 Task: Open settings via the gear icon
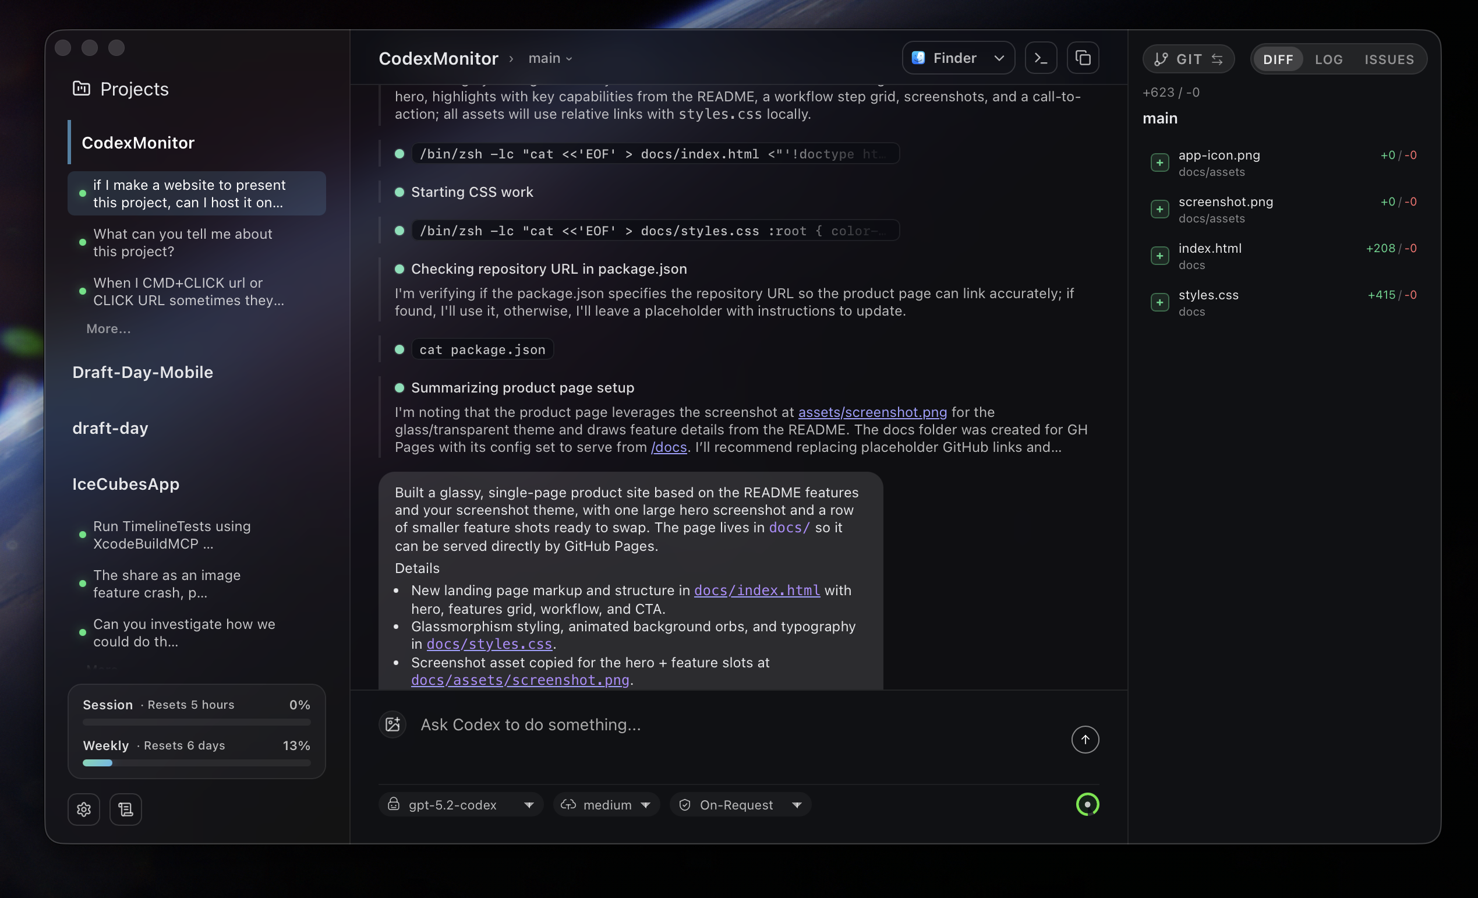[x=84, y=809]
